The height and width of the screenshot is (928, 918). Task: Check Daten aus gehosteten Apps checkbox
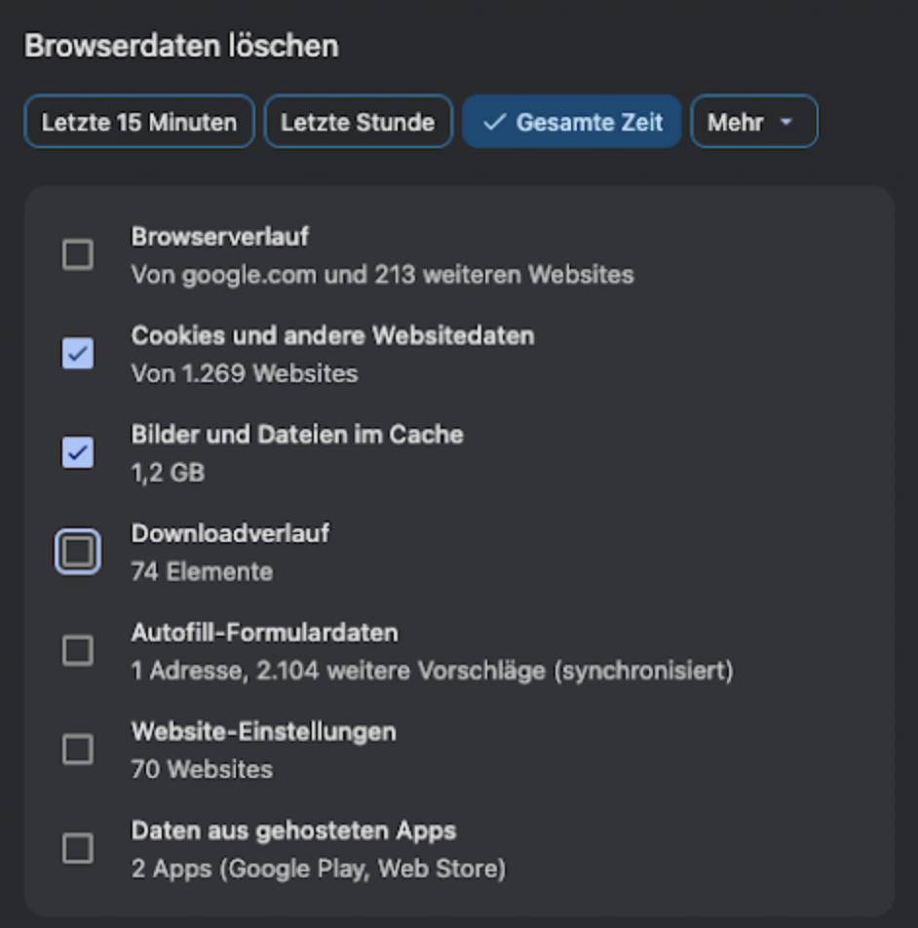click(78, 848)
